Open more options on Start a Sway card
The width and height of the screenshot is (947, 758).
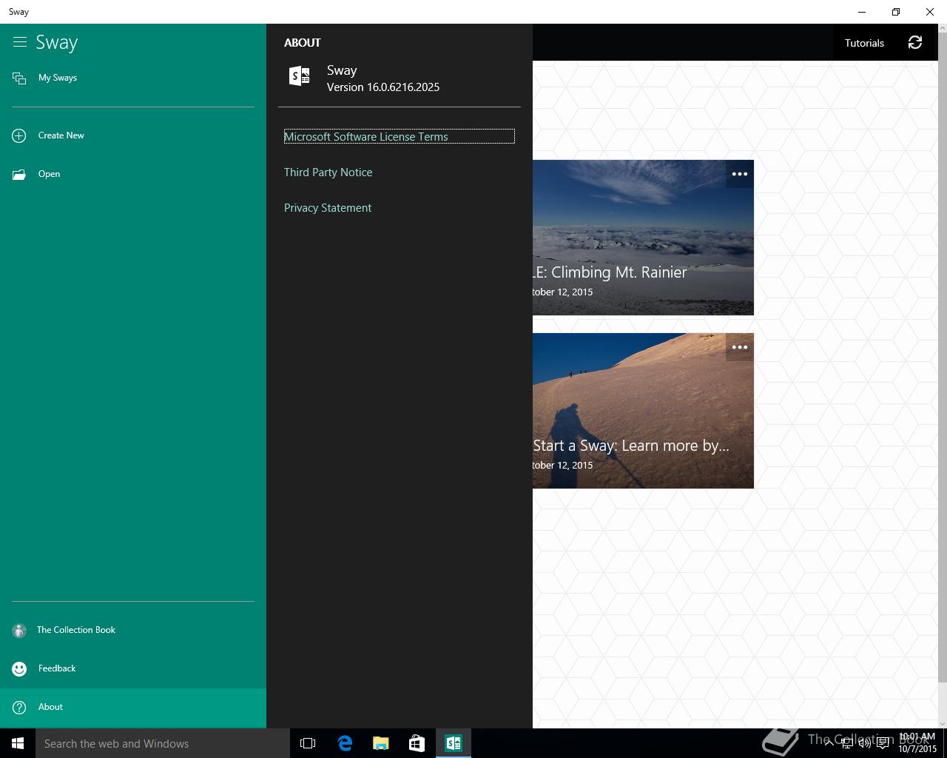[739, 347]
